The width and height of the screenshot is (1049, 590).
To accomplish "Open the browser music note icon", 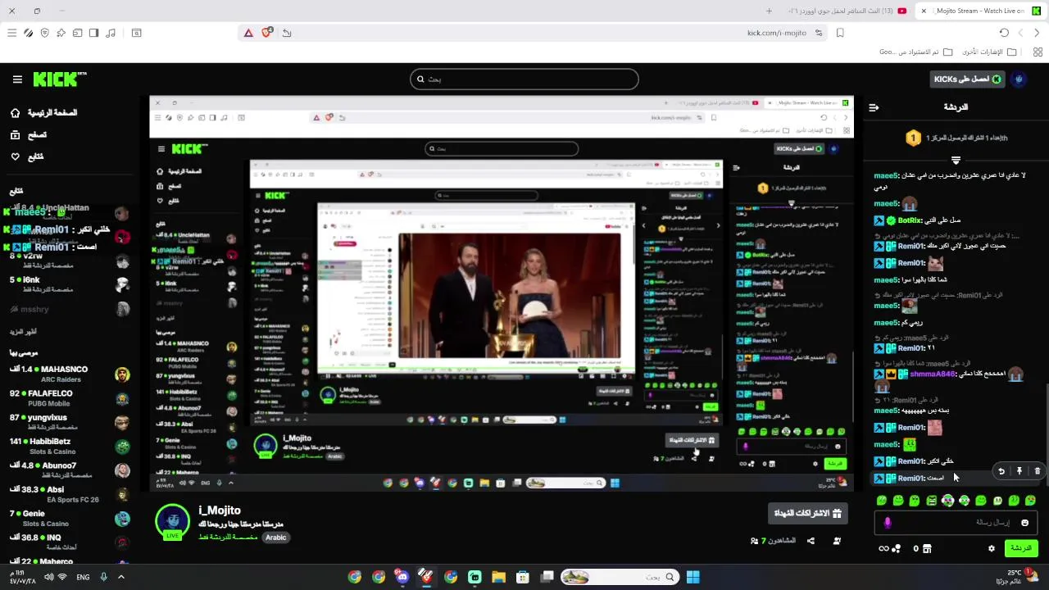I will (111, 33).
